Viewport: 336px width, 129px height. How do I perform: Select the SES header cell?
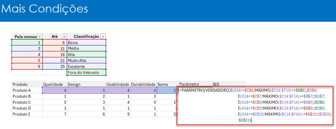click(228, 84)
